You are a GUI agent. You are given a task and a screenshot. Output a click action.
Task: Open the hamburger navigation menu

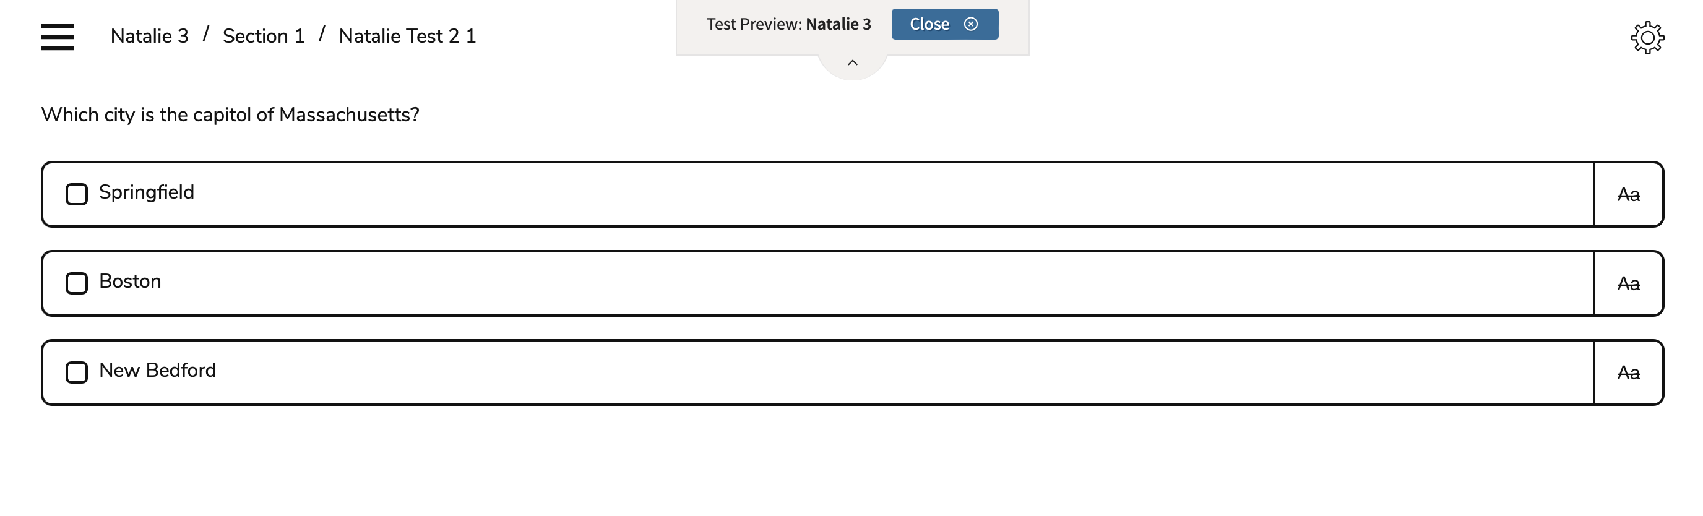[x=57, y=38]
